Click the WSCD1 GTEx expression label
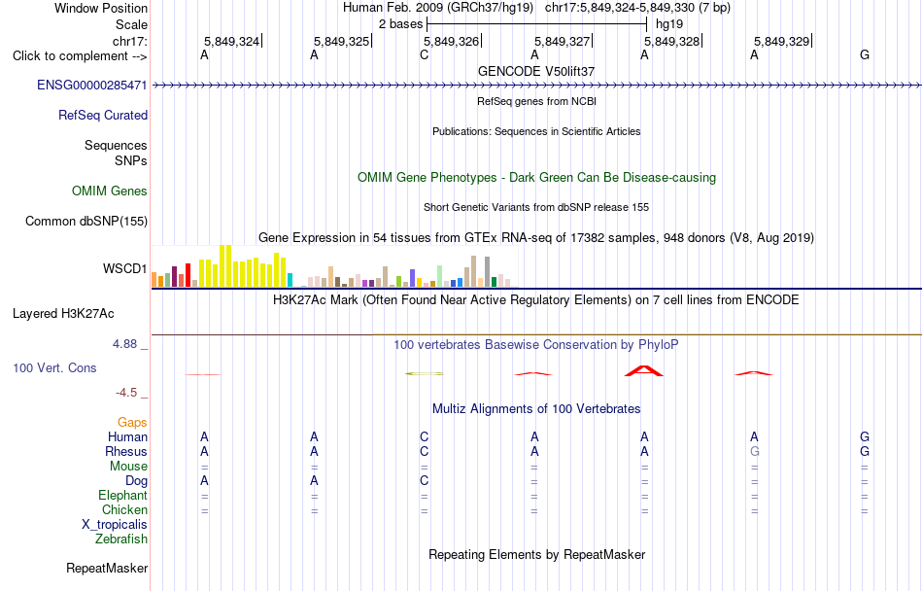 click(124, 269)
